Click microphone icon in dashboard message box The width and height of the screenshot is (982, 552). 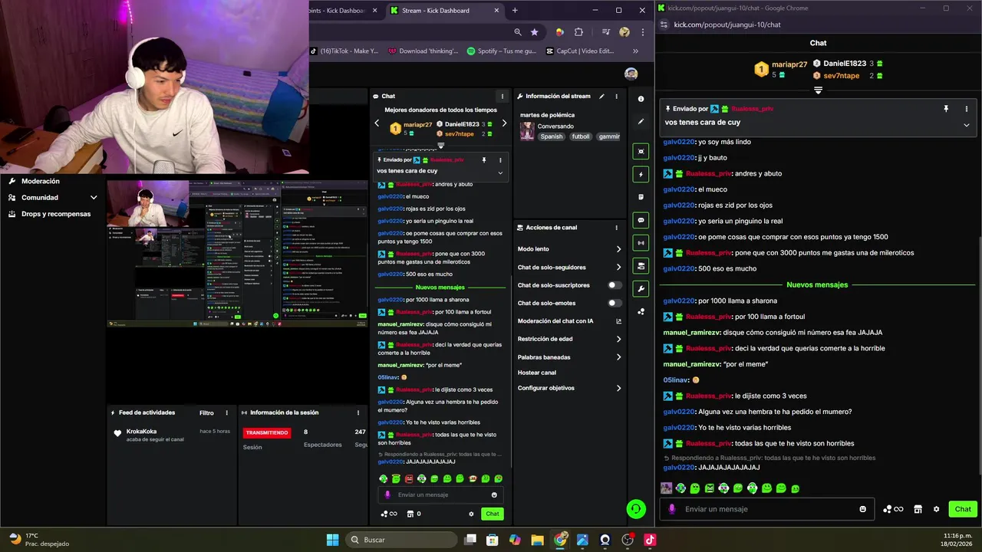click(x=387, y=495)
